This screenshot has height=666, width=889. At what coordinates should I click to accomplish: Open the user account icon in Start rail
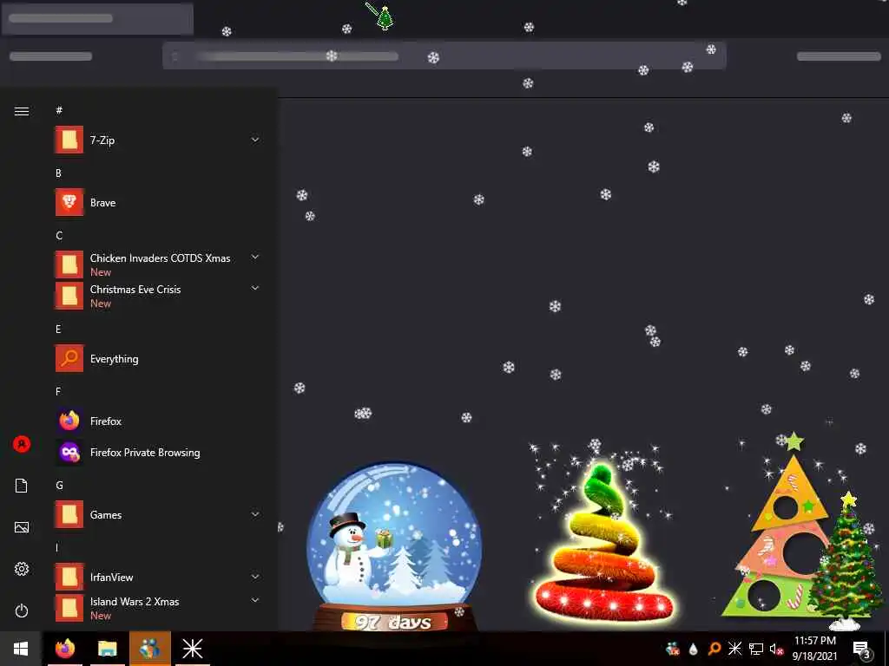[x=22, y=443]
